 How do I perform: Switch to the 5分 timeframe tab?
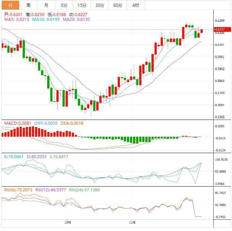click(x=64, y=5)
